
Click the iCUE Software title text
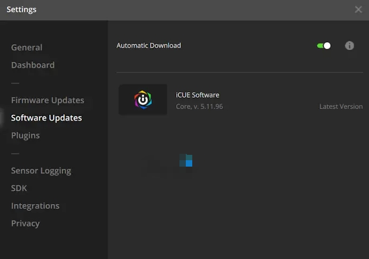click(x=198, y=95)
